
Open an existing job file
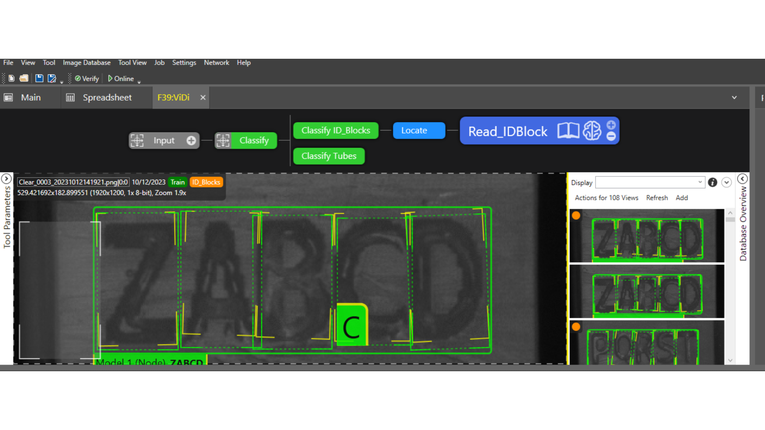(x=24, y=78)
